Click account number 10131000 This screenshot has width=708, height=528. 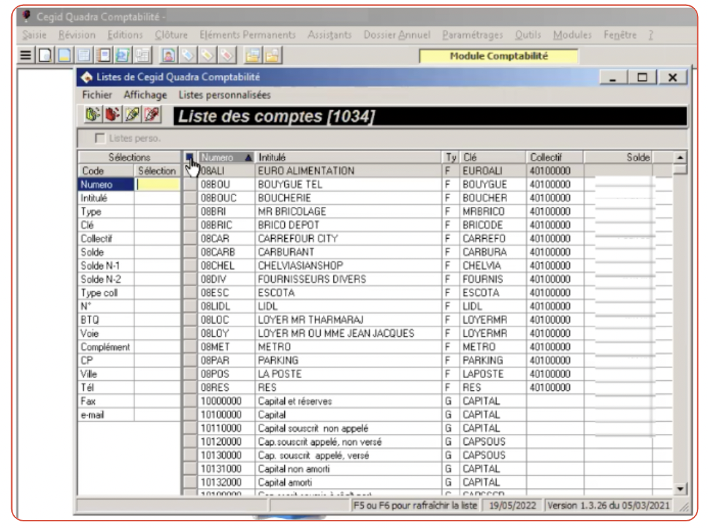coord(221,469)
